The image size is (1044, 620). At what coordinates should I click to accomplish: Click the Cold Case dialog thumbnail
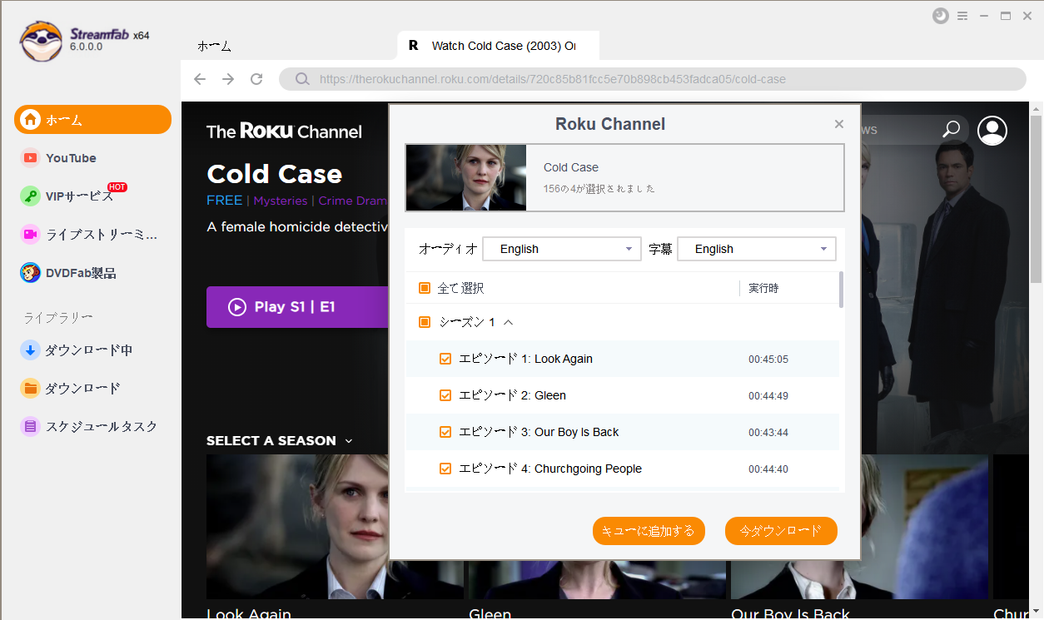466,177
